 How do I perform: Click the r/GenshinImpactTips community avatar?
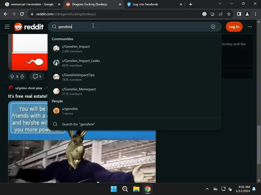[x=56, y=77]
